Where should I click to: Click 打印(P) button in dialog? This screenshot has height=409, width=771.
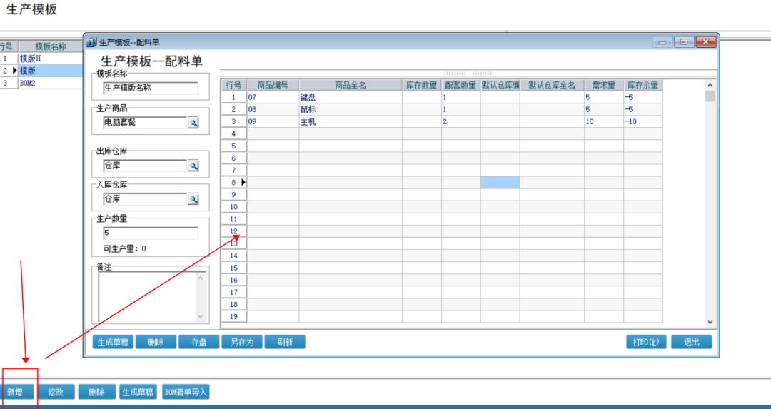click(x=645, y=342)
